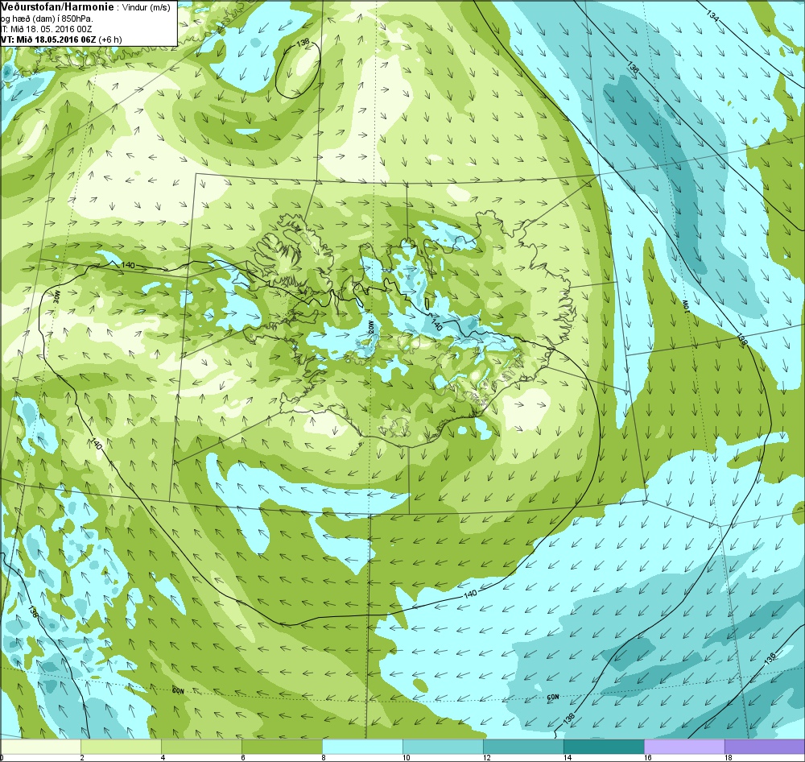Click the legend value "4"
This screenshot has height=762, width=805.
click(x=163, y=757)
